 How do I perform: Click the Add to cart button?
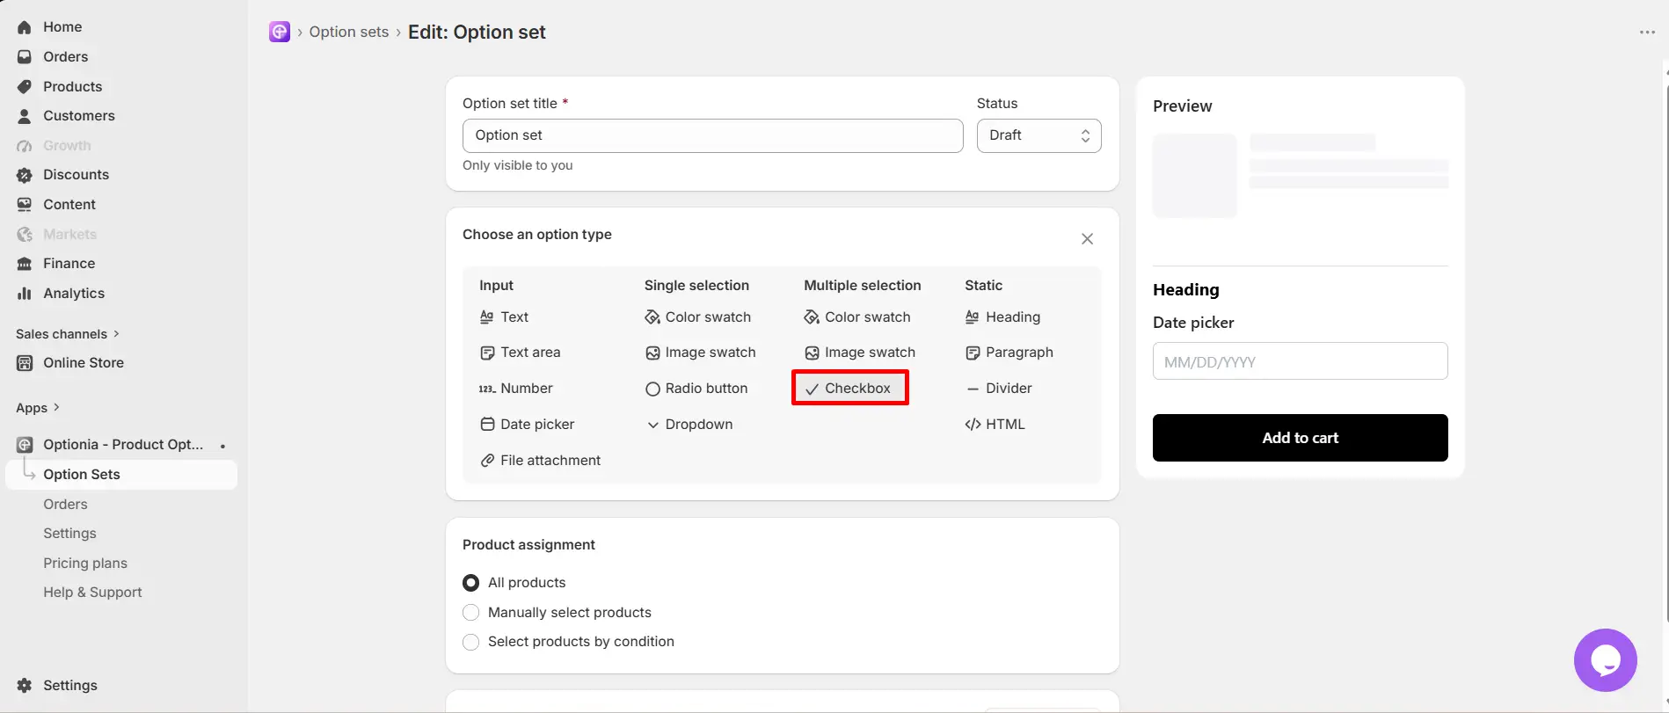coord(1300,438)
